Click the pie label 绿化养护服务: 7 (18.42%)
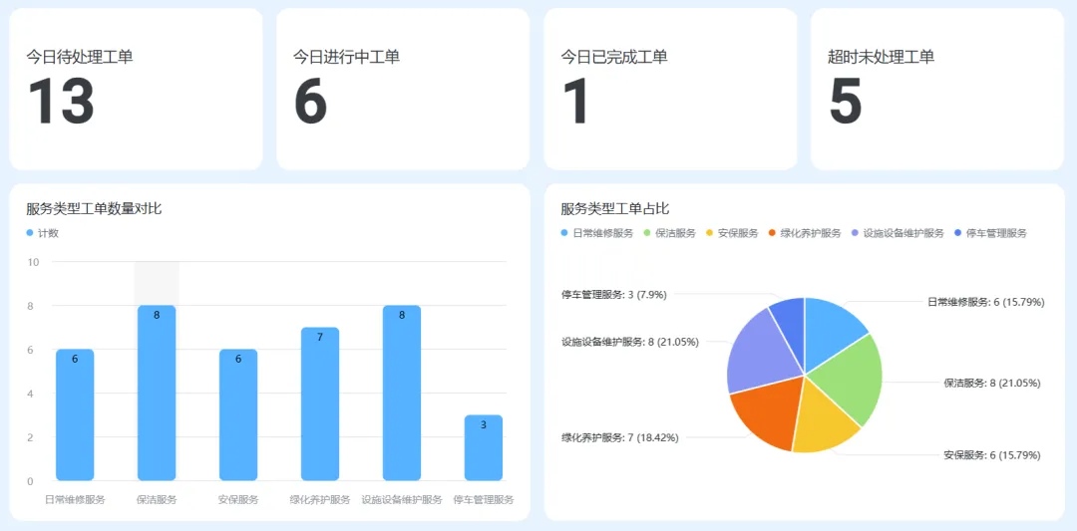 coord(620,437)
